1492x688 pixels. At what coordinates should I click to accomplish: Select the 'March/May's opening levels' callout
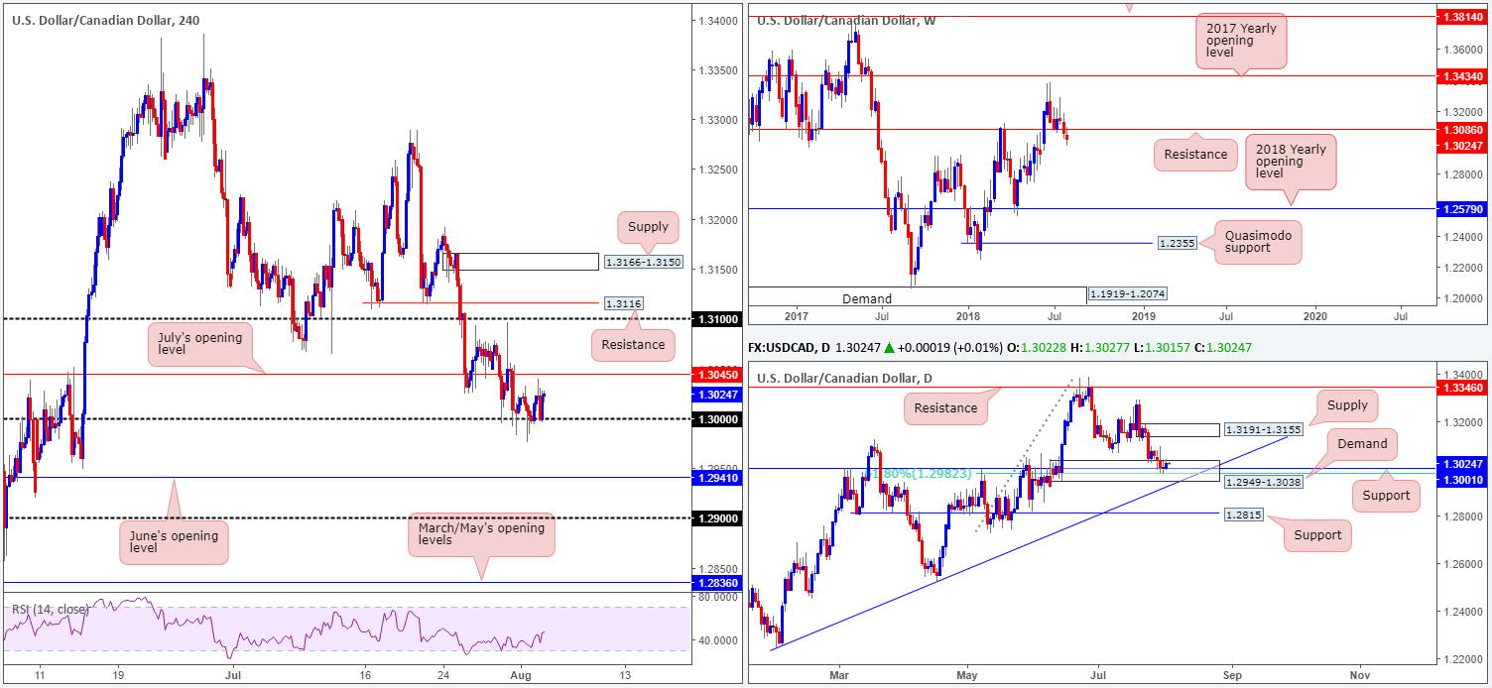(480, 534)
